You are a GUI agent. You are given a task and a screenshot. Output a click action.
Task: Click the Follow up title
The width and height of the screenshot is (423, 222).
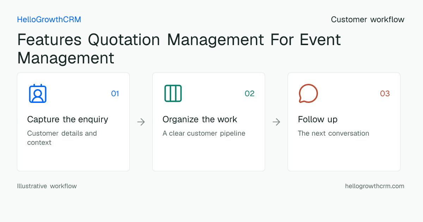click(318, 119)
